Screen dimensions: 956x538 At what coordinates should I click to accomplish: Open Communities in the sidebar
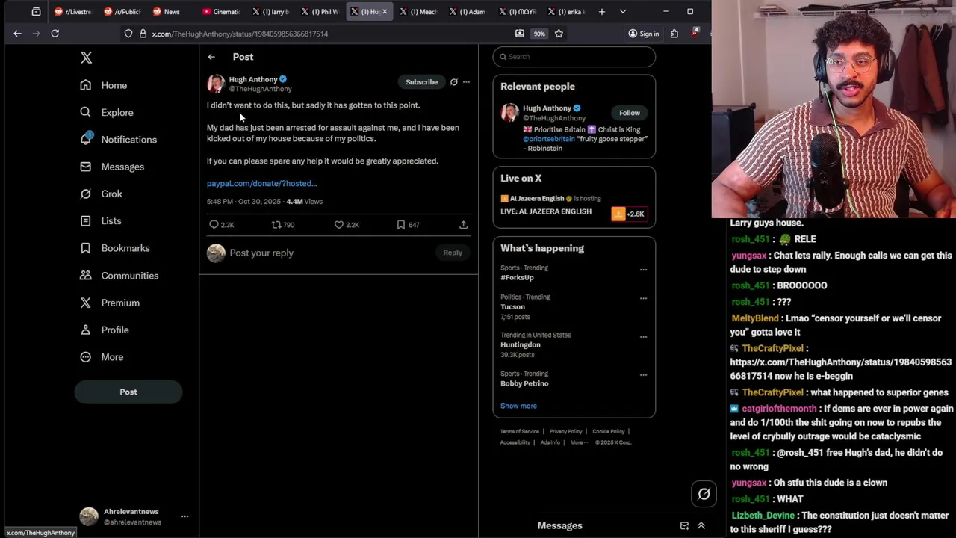[x=119, y=276]
